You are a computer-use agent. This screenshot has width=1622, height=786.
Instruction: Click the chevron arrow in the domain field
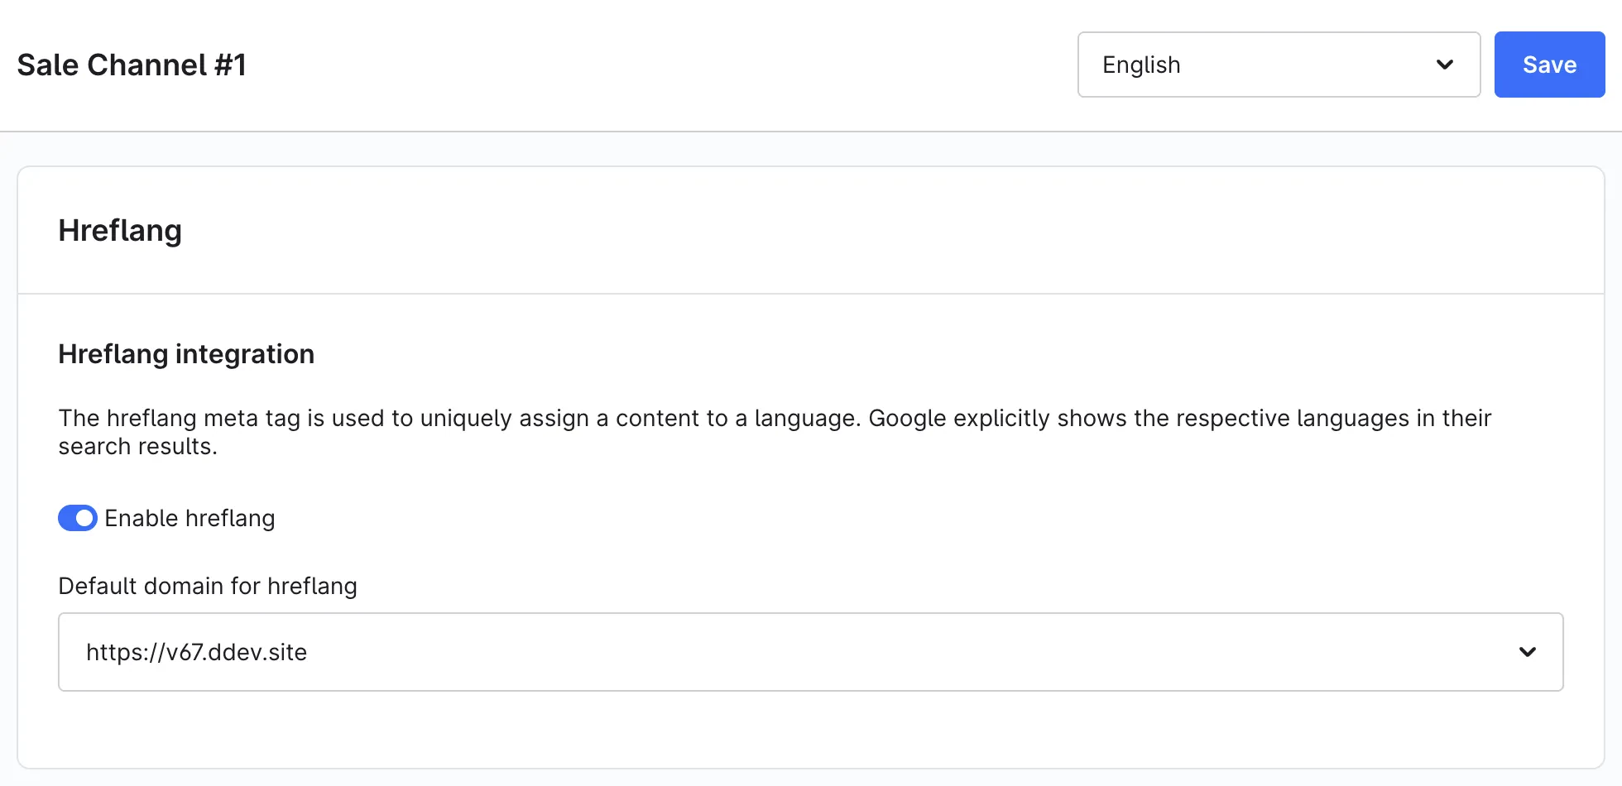click(x=1528, y=652)
